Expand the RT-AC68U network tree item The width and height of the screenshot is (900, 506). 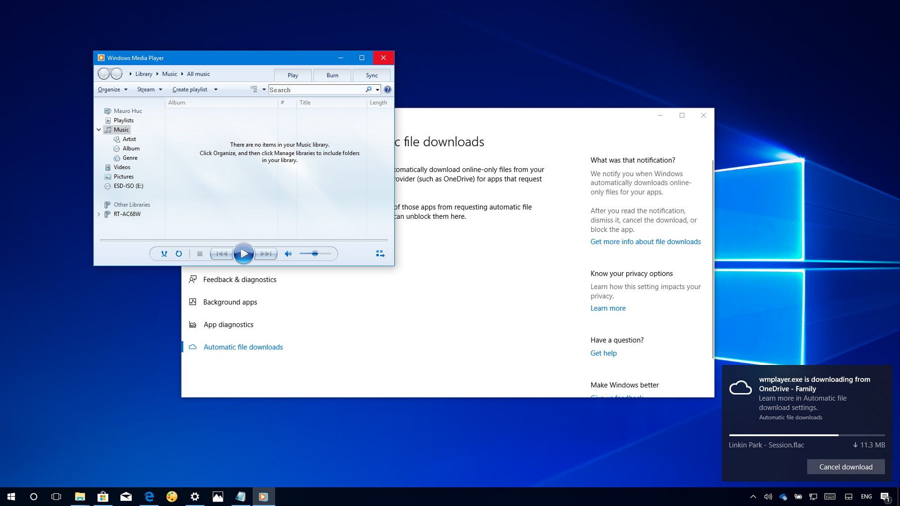(98, 214)
